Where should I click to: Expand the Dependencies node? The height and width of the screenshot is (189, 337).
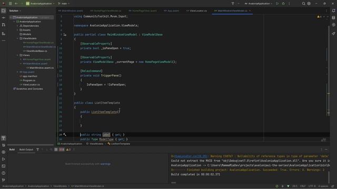17,26
